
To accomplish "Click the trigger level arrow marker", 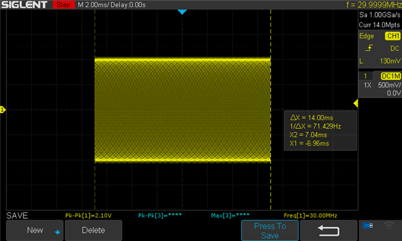I will point(356,103).
